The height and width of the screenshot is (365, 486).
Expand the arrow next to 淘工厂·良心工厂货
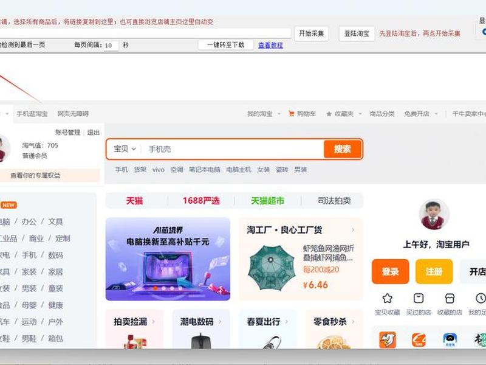pos(353,230)
